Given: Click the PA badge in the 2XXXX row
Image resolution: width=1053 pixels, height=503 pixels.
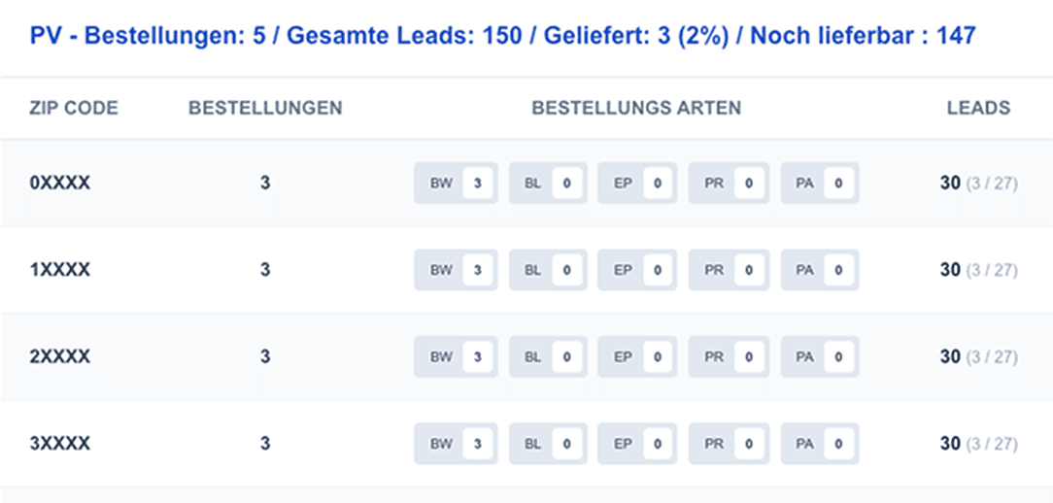Looking at the screenshot, I should tap(819, 356).
